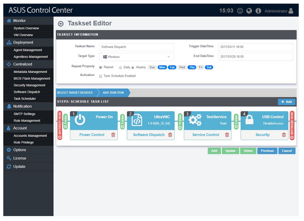Delete the Power Control task via trash icon
Screen dimensions: 304x221
click(113, 135)
